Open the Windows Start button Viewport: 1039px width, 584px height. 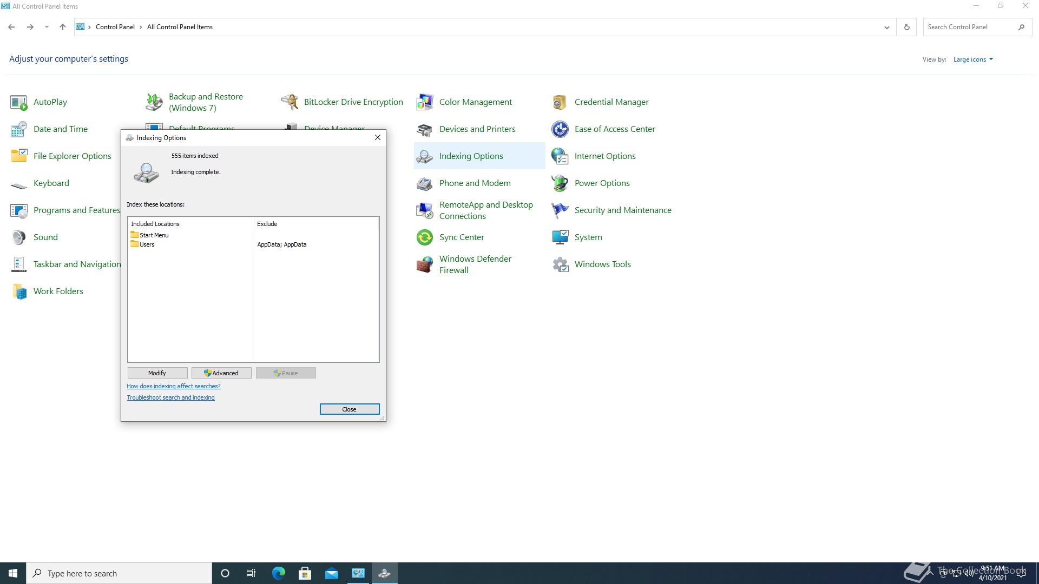point(13,573)
